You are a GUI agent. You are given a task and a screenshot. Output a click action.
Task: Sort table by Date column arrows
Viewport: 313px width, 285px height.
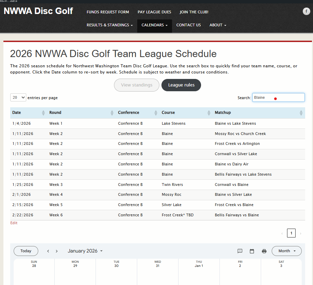[43, 113]
